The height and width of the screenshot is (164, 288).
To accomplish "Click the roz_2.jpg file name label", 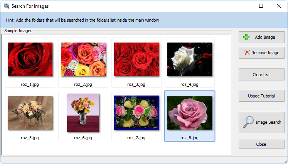I will click(x=83, y=84).
